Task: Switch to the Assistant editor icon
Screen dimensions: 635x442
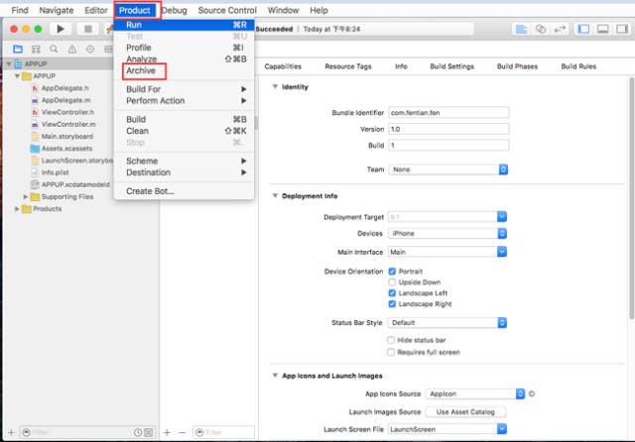Action: click(x=540, y=29)
